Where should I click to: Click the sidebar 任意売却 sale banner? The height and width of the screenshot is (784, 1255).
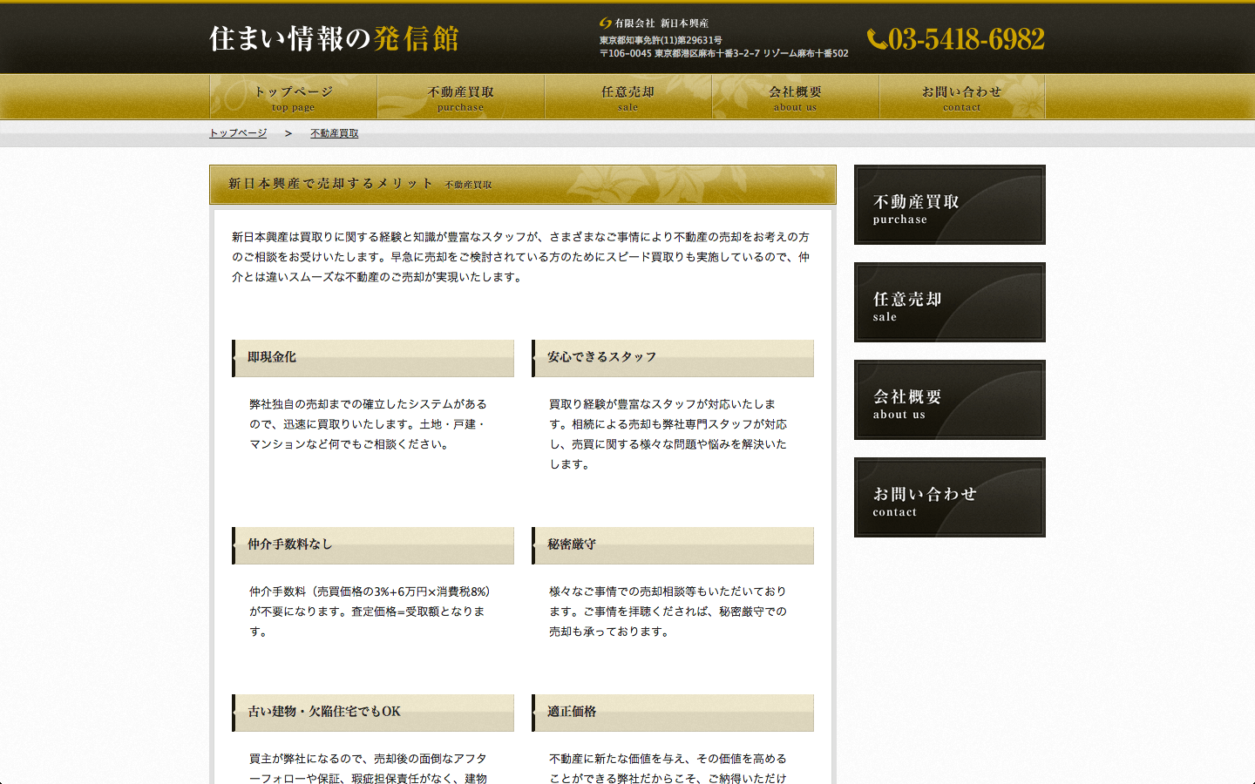tap(950, 302)
